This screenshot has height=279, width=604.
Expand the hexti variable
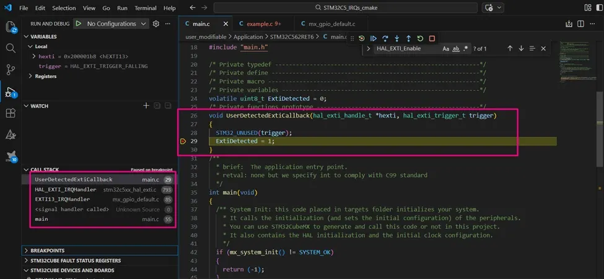34,56
